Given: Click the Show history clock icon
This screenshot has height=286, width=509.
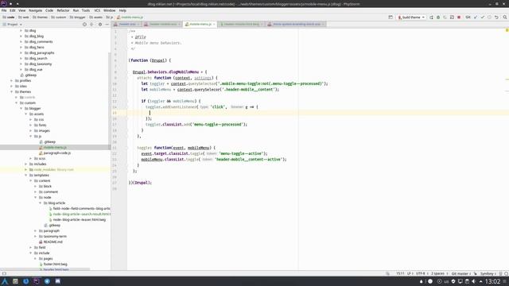Looking at the screenshot, I should click(490, 17).
